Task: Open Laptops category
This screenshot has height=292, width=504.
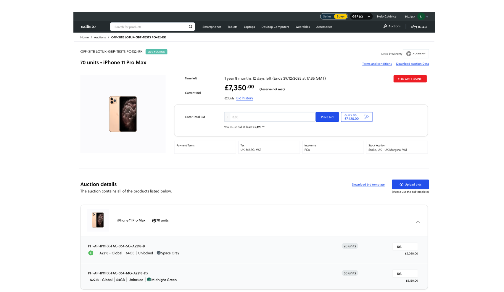Action: click(249, 27)
